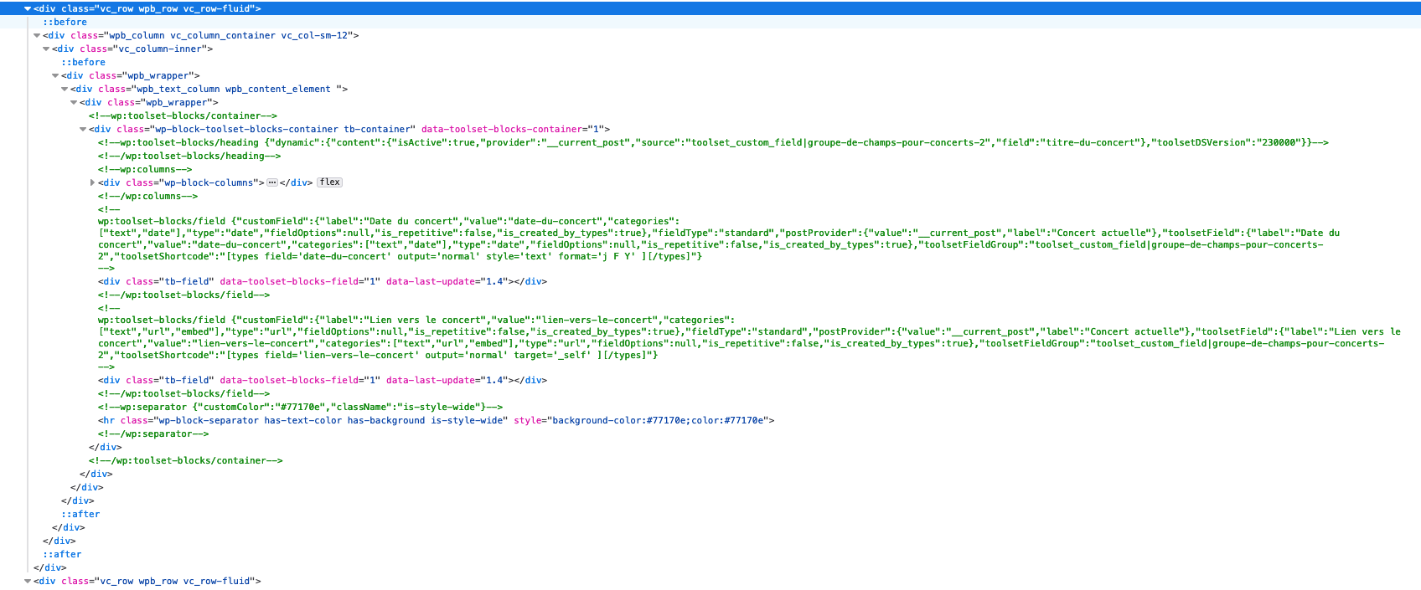Select the ::before pseudo-element under vc_column-inner

point(83,62)
